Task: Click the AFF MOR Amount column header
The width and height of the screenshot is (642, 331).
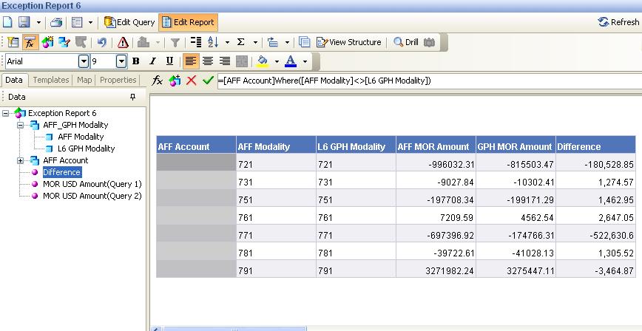Action: [x=436, y=146]
